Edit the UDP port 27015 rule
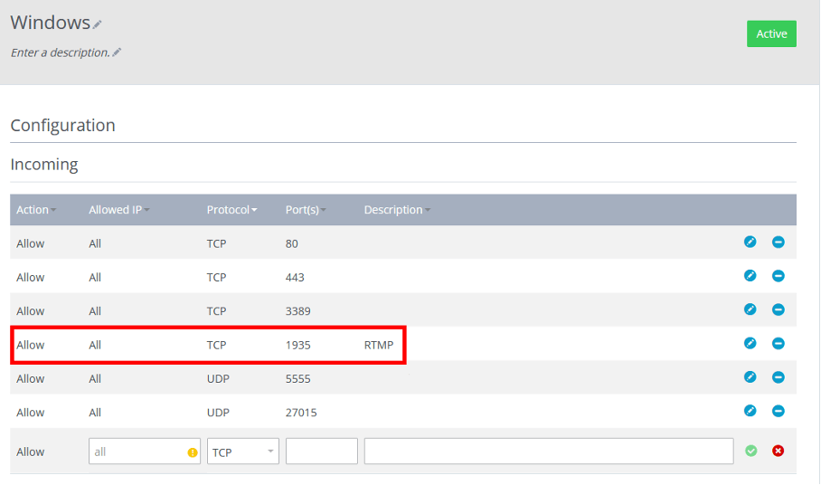This screenshot has height=485, width=821. coord(750,411)
